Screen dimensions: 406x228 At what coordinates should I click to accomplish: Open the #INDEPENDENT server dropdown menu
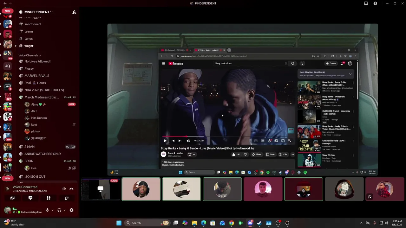38,12
